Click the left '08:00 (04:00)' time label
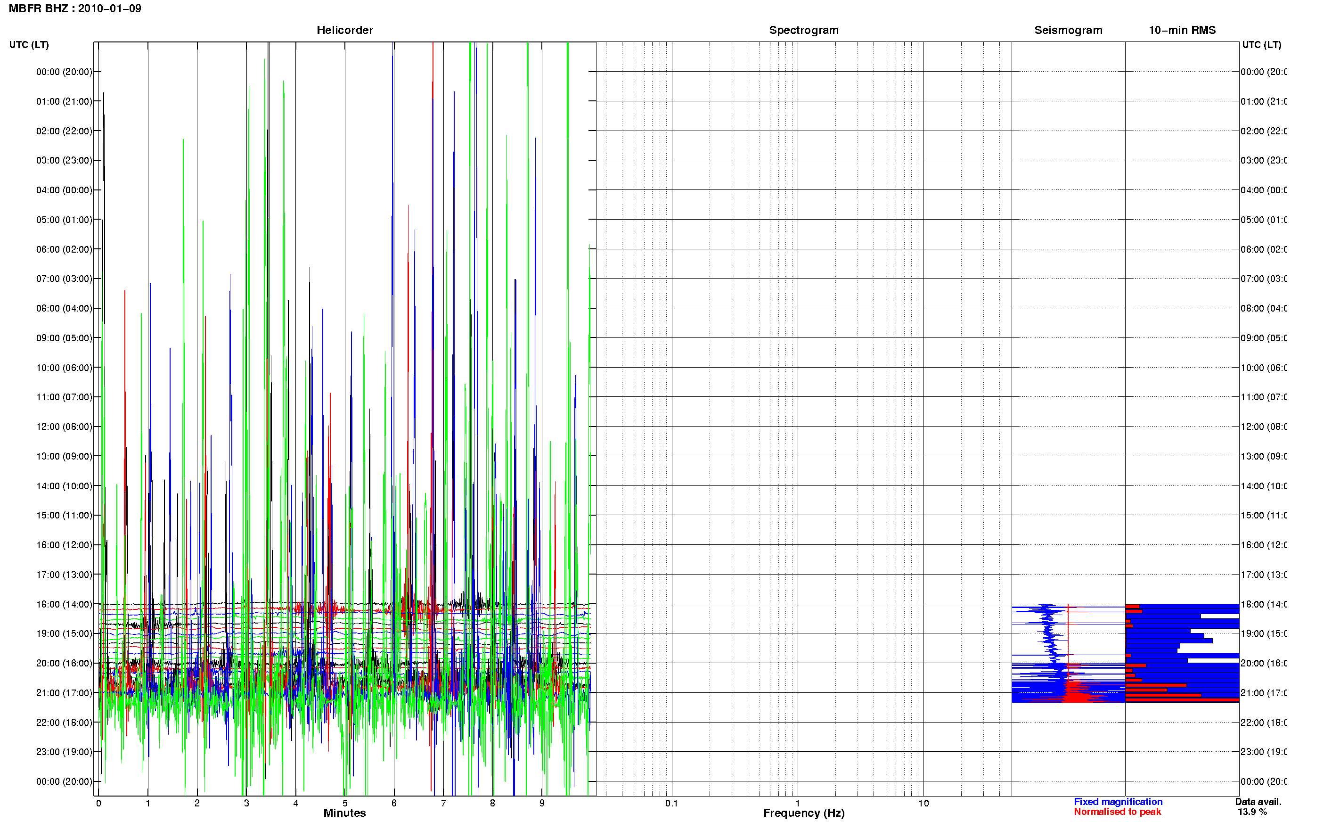The height and width of the screenshot is (838, 1340). coord(64,308)
